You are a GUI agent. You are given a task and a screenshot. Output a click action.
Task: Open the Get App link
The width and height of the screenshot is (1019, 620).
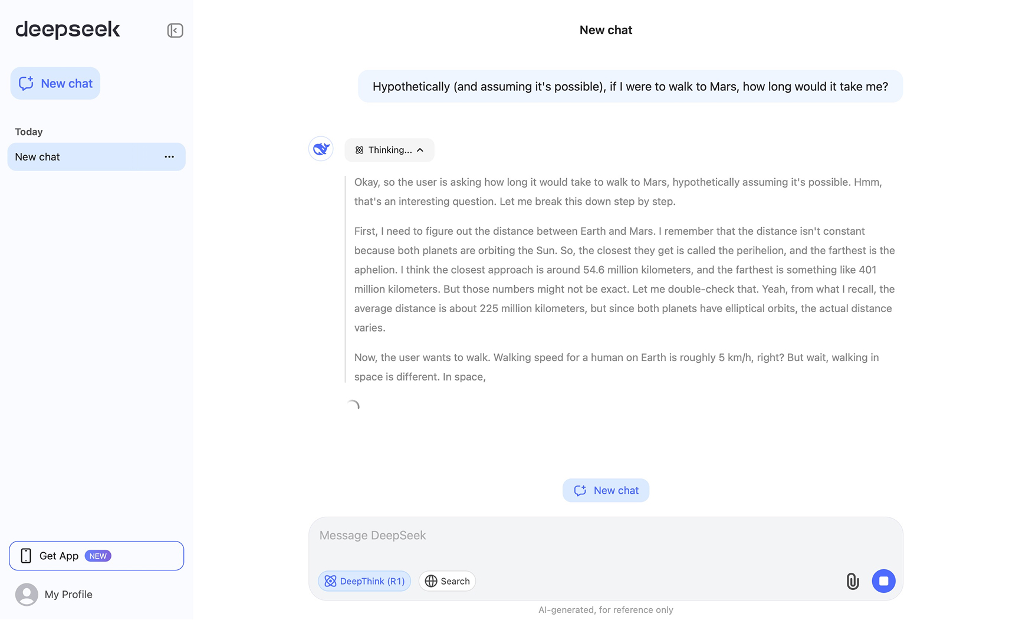tap(59, 556)
